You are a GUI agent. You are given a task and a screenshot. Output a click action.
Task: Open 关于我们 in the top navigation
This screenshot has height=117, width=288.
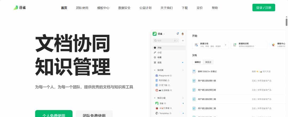[167, 8]
